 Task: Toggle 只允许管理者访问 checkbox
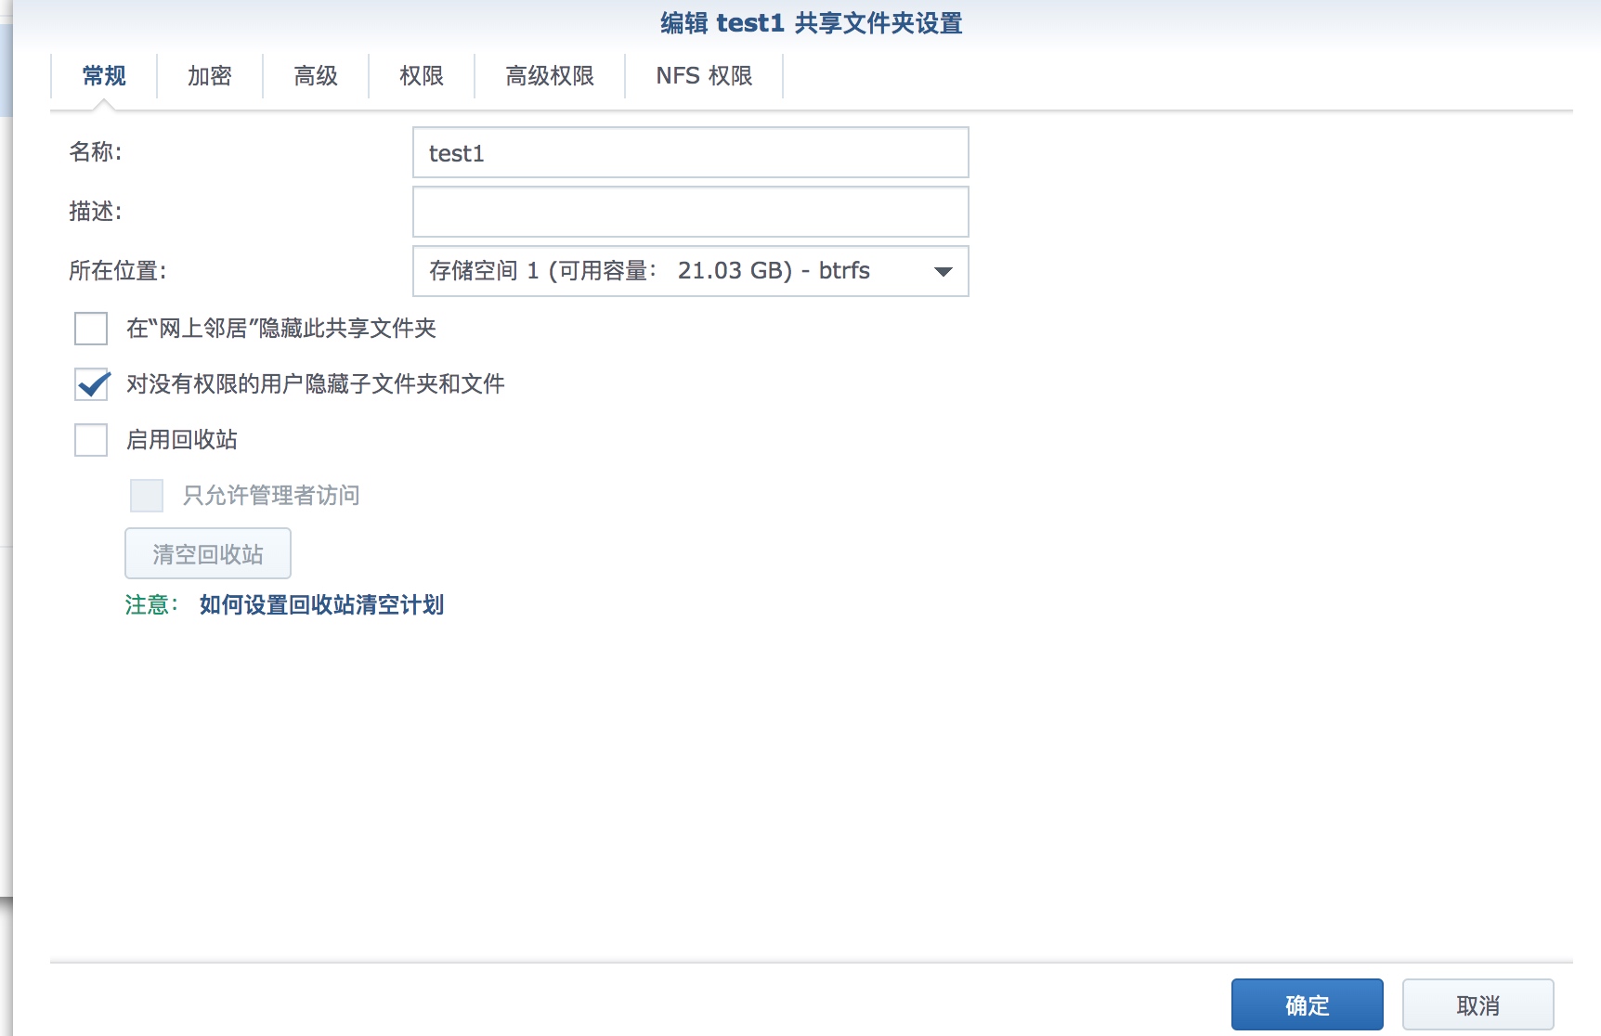pos(147,496)
